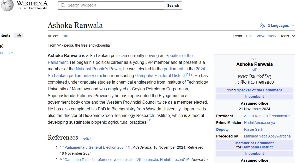Click the edit link beside References heading
Viewport: 297px width, 163px height.
point(86,138)
